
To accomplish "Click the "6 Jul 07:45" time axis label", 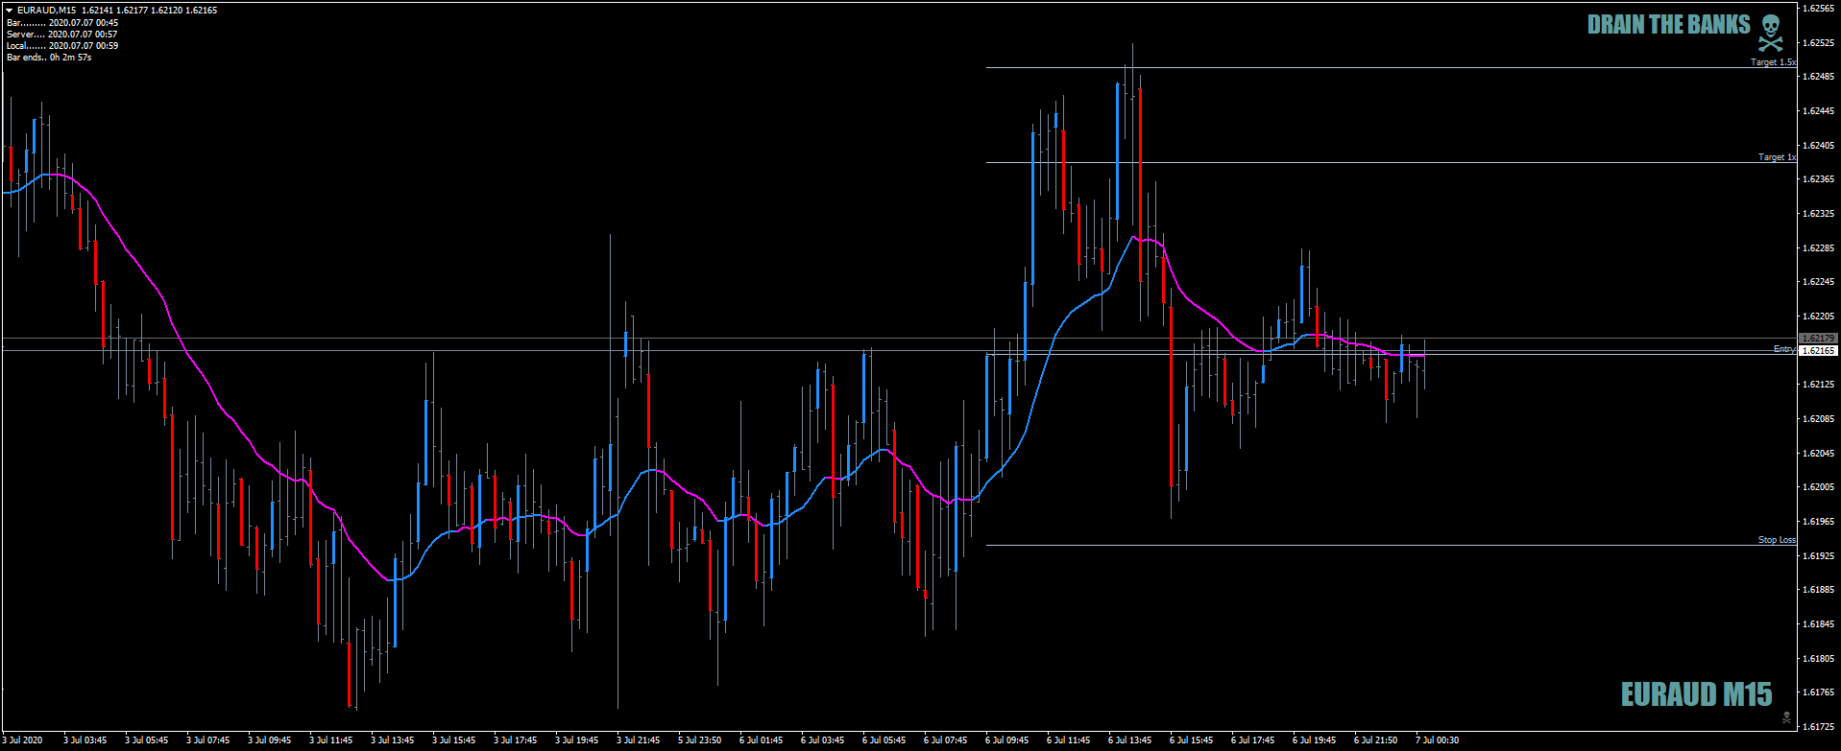I will point(946,740).
